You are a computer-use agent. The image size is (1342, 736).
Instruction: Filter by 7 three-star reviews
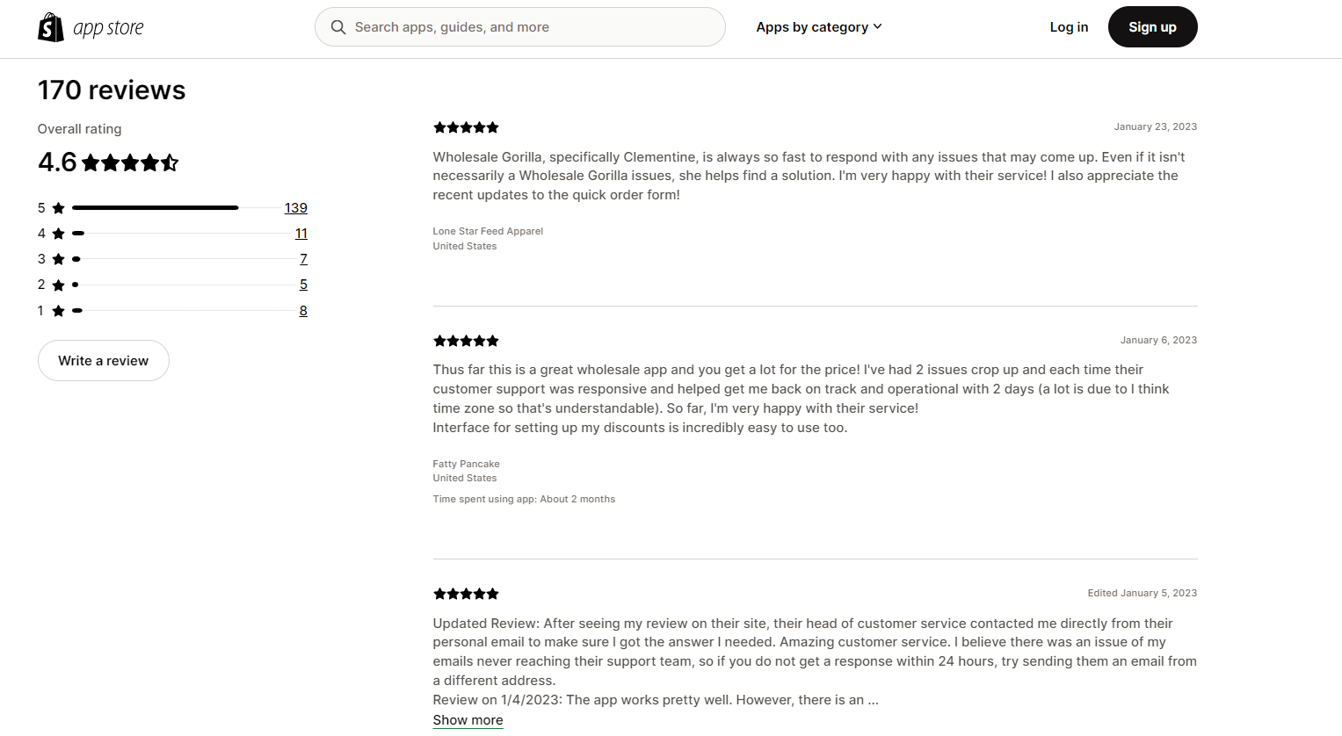304,259
